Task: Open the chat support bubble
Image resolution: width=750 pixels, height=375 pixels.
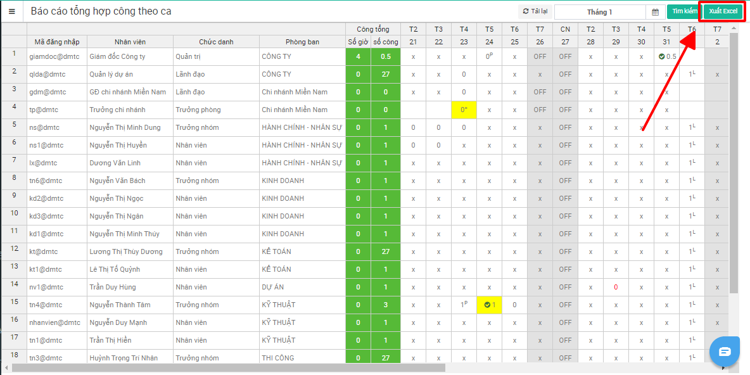Action: pyautogui.click(x=725, y=351)
